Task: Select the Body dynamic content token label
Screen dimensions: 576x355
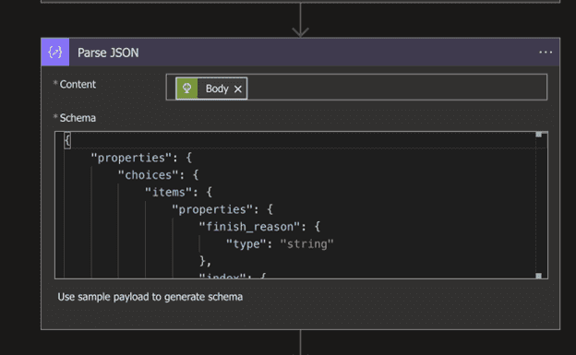Action: coord(217,89)
